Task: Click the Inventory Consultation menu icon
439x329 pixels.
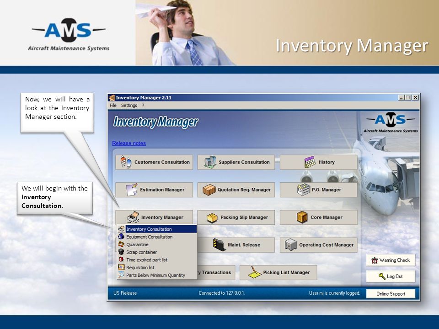Action: tap(121, 229)
